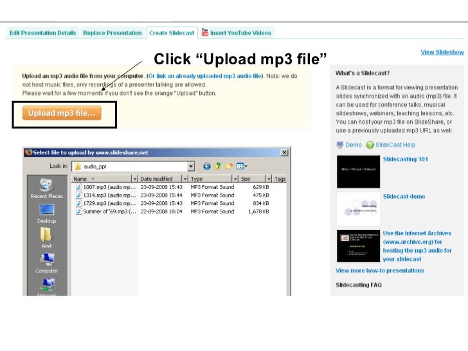Open the Internet Archives presentation thumbnail
The image size is (468, 351).
(358, 246)
